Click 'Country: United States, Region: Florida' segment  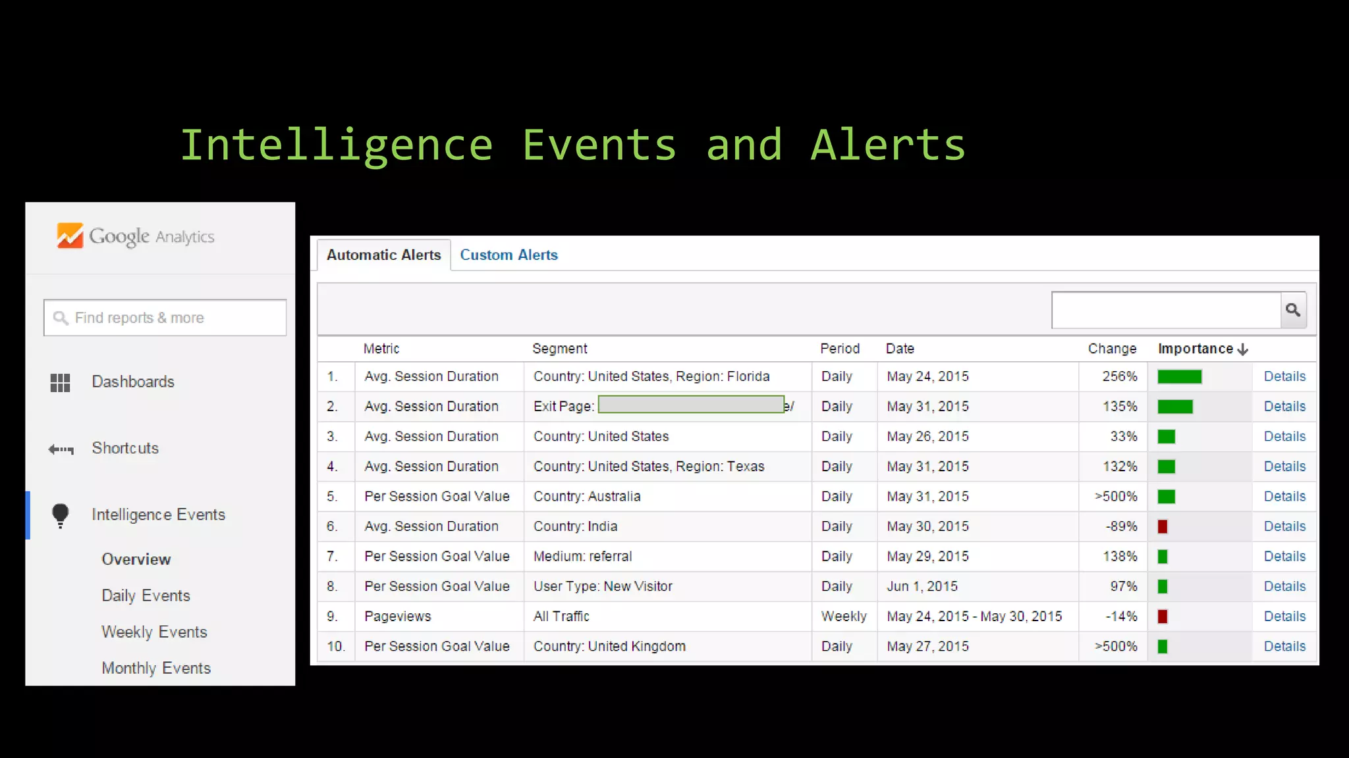coord(651,376)
